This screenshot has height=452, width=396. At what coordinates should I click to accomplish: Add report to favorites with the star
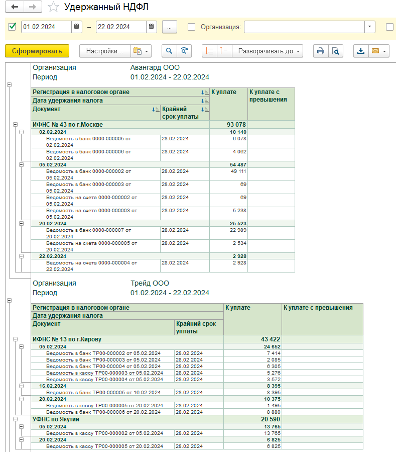point(53,7)
